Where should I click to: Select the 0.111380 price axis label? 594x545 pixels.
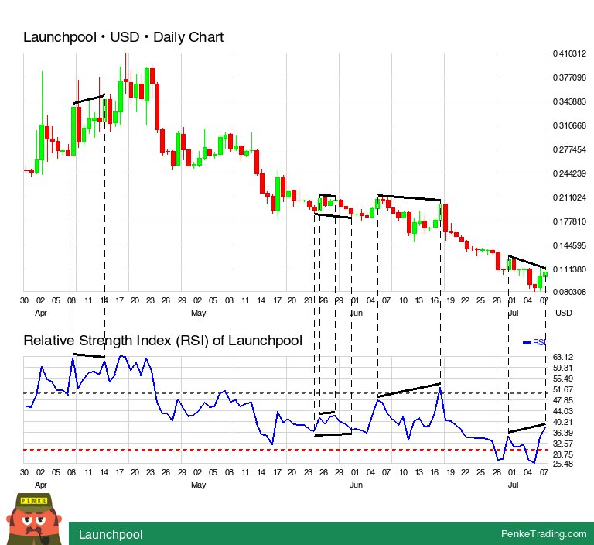click(569, 269)
